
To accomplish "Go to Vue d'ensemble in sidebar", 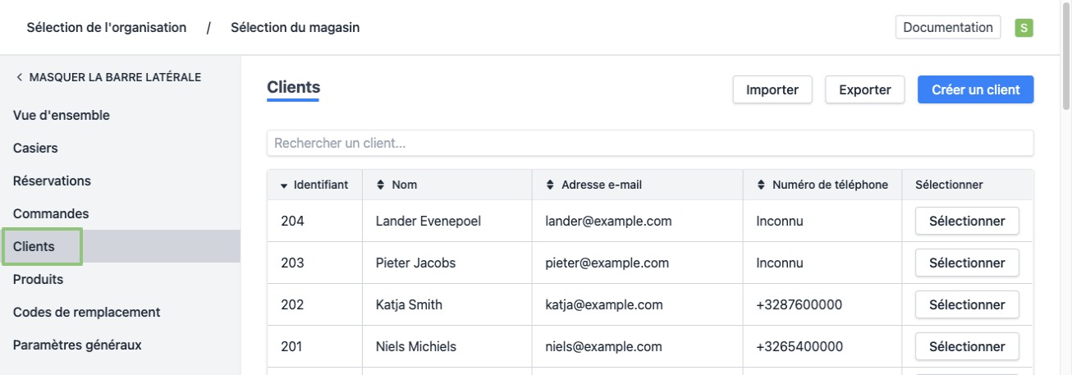I will point(62,116).
